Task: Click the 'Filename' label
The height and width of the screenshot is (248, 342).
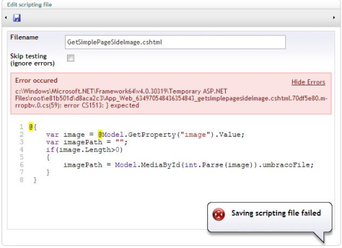Action: pos(24,38)
